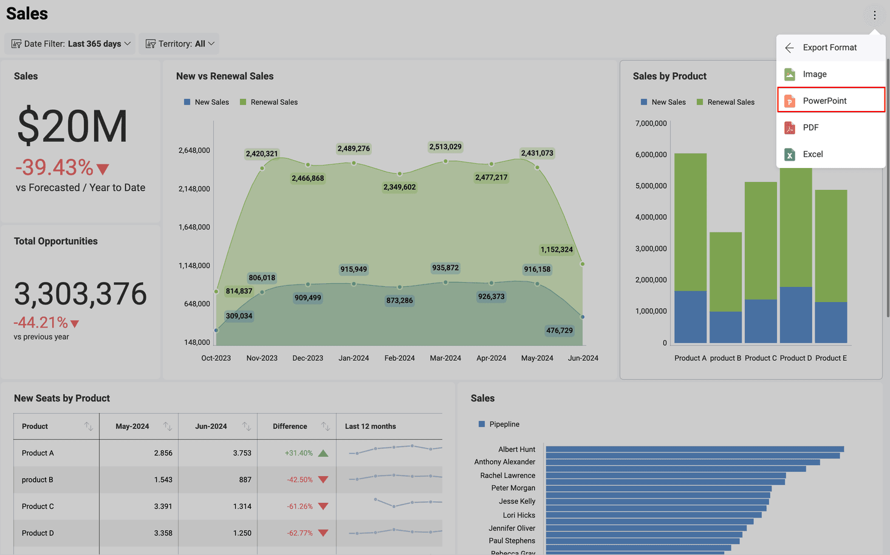Click the Anthony Alexander label

505,462
